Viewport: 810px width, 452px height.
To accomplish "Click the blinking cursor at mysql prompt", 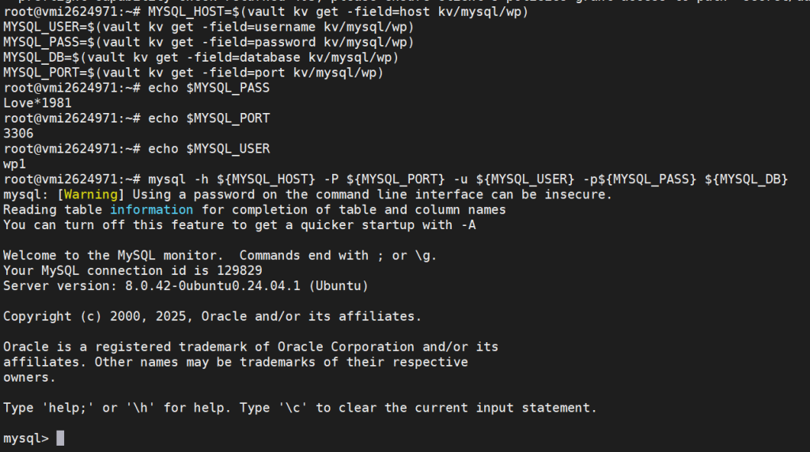I will tap(60, 438).
